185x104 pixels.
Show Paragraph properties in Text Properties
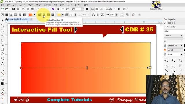(169, 23)
